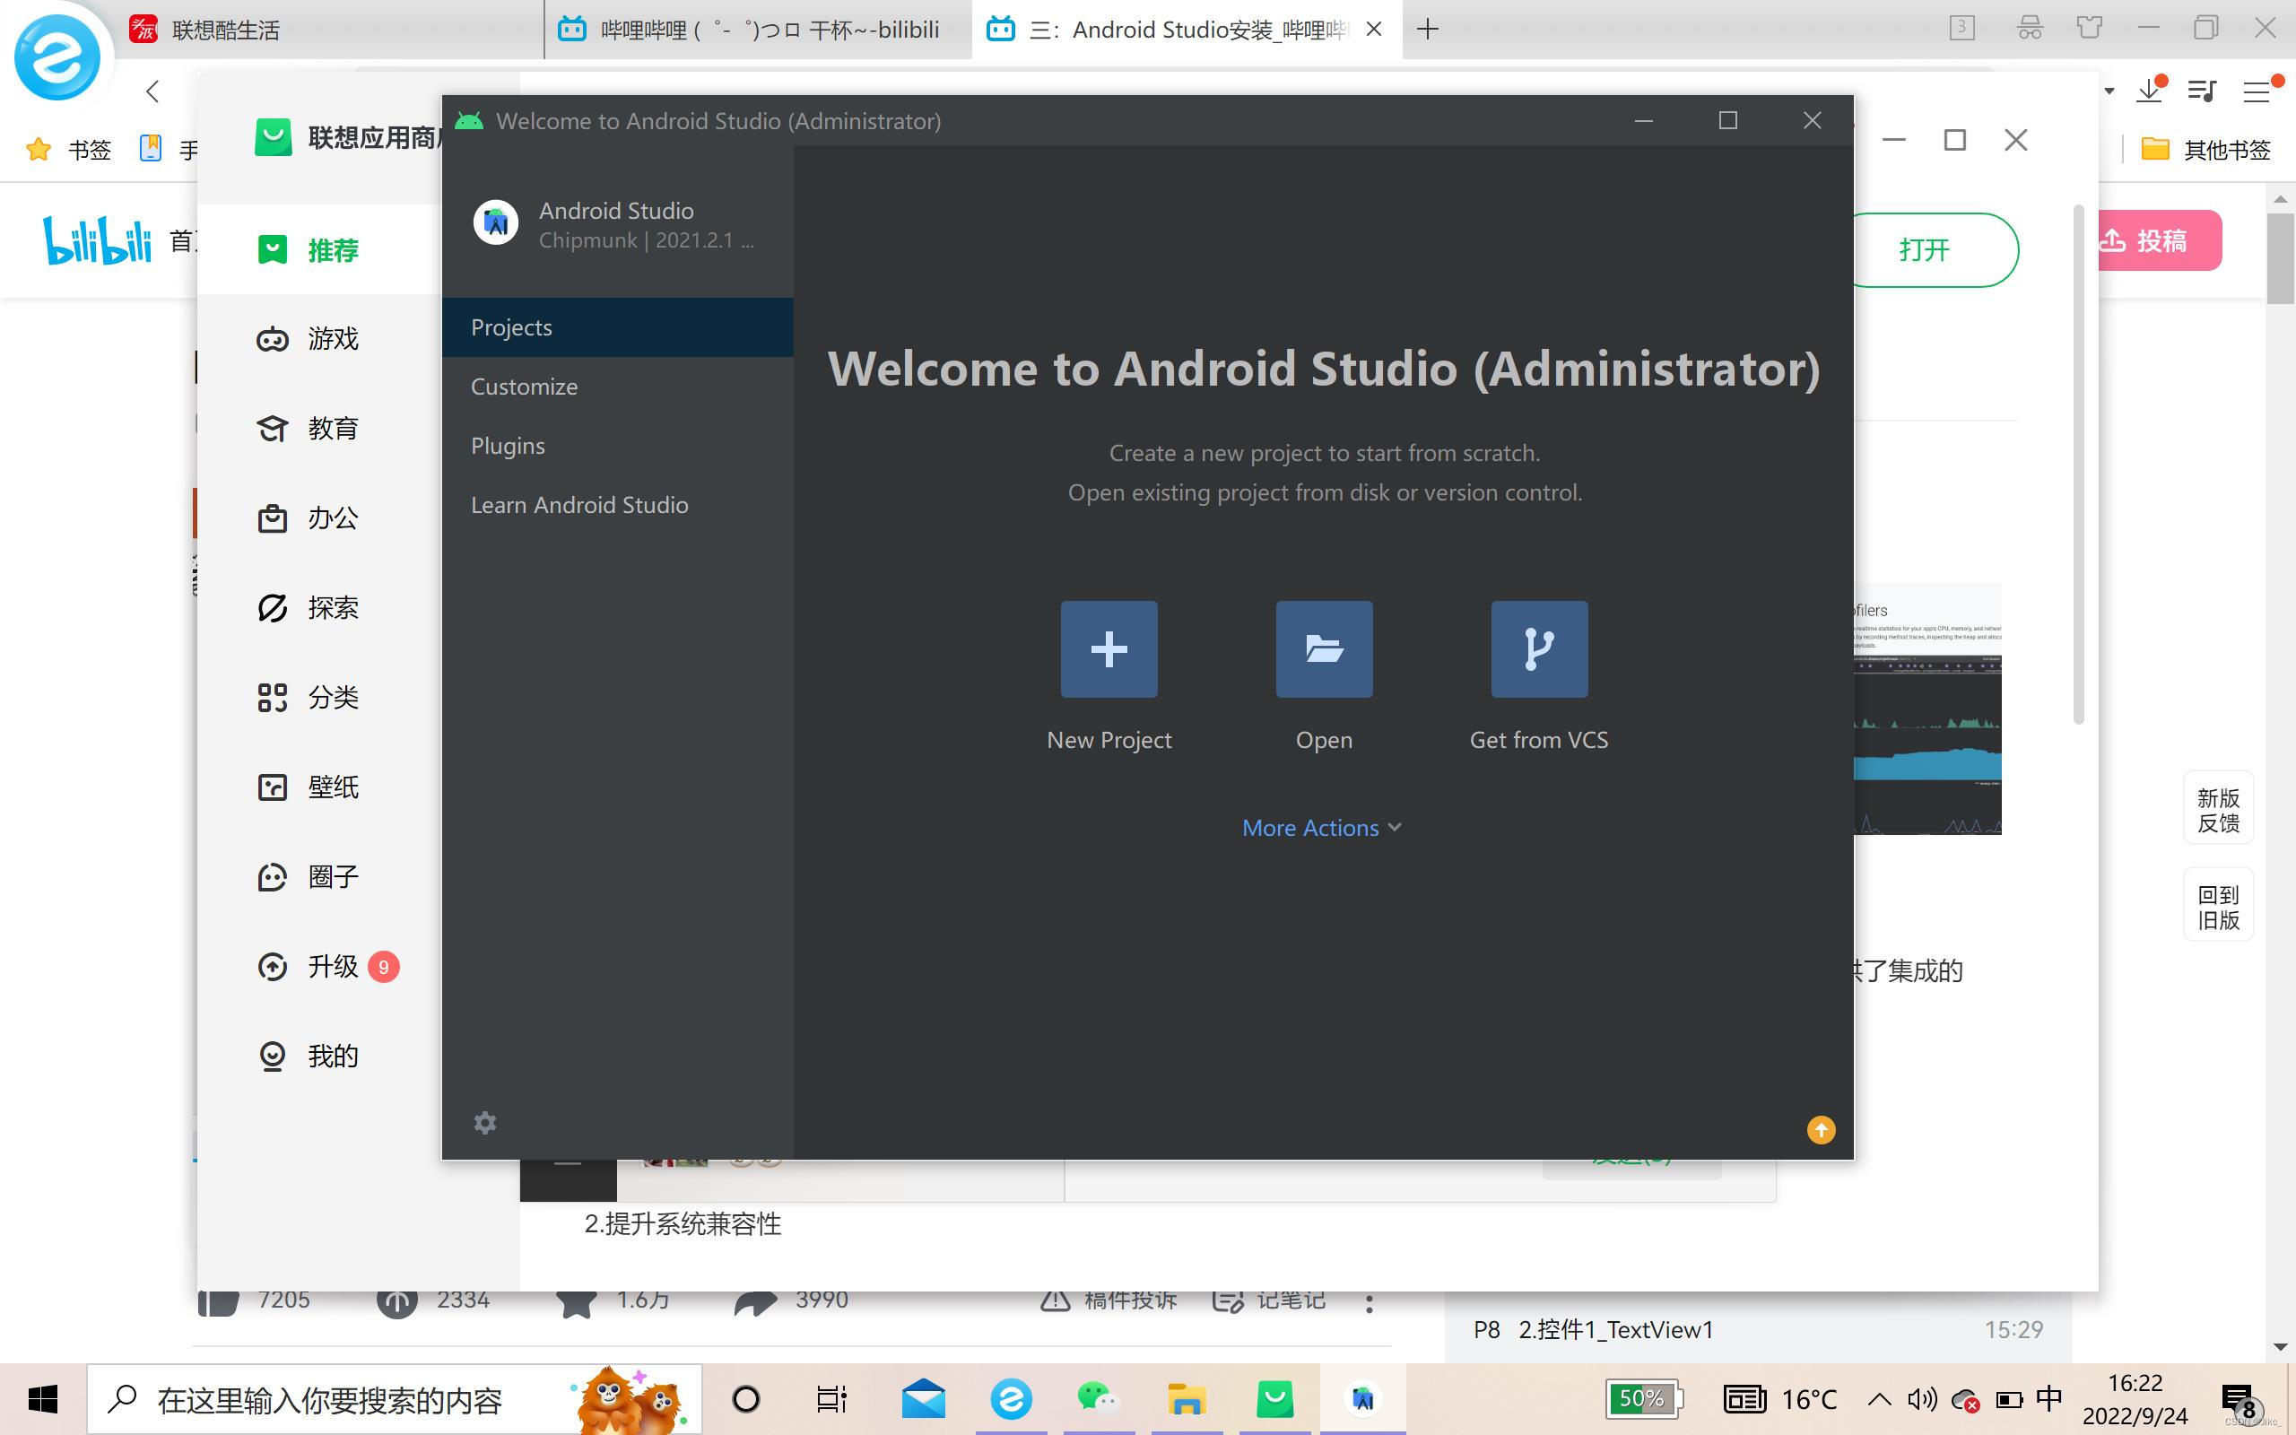This screenshot has height=1435, width=2296.
Task: Click the orange update notification icon
Action: [1821, 1129]
